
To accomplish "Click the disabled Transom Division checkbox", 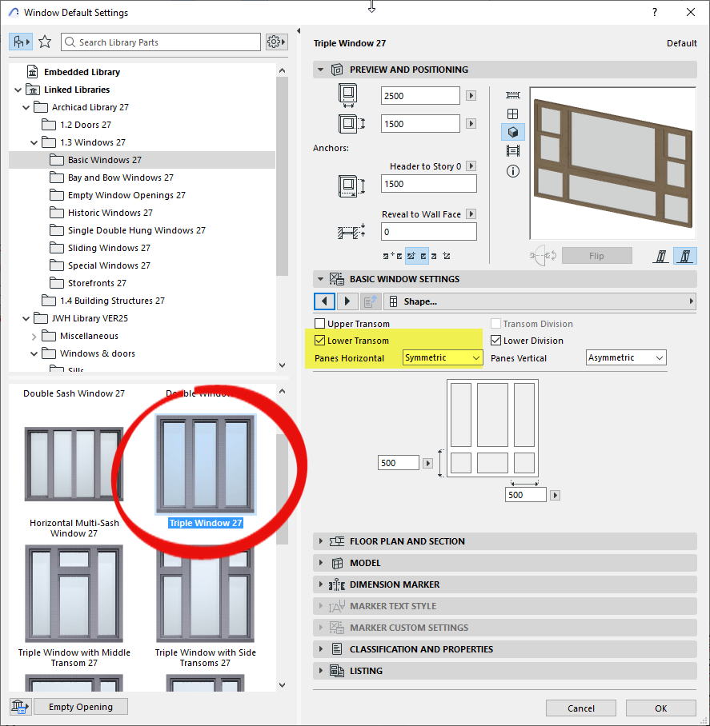I will (495, 323).
